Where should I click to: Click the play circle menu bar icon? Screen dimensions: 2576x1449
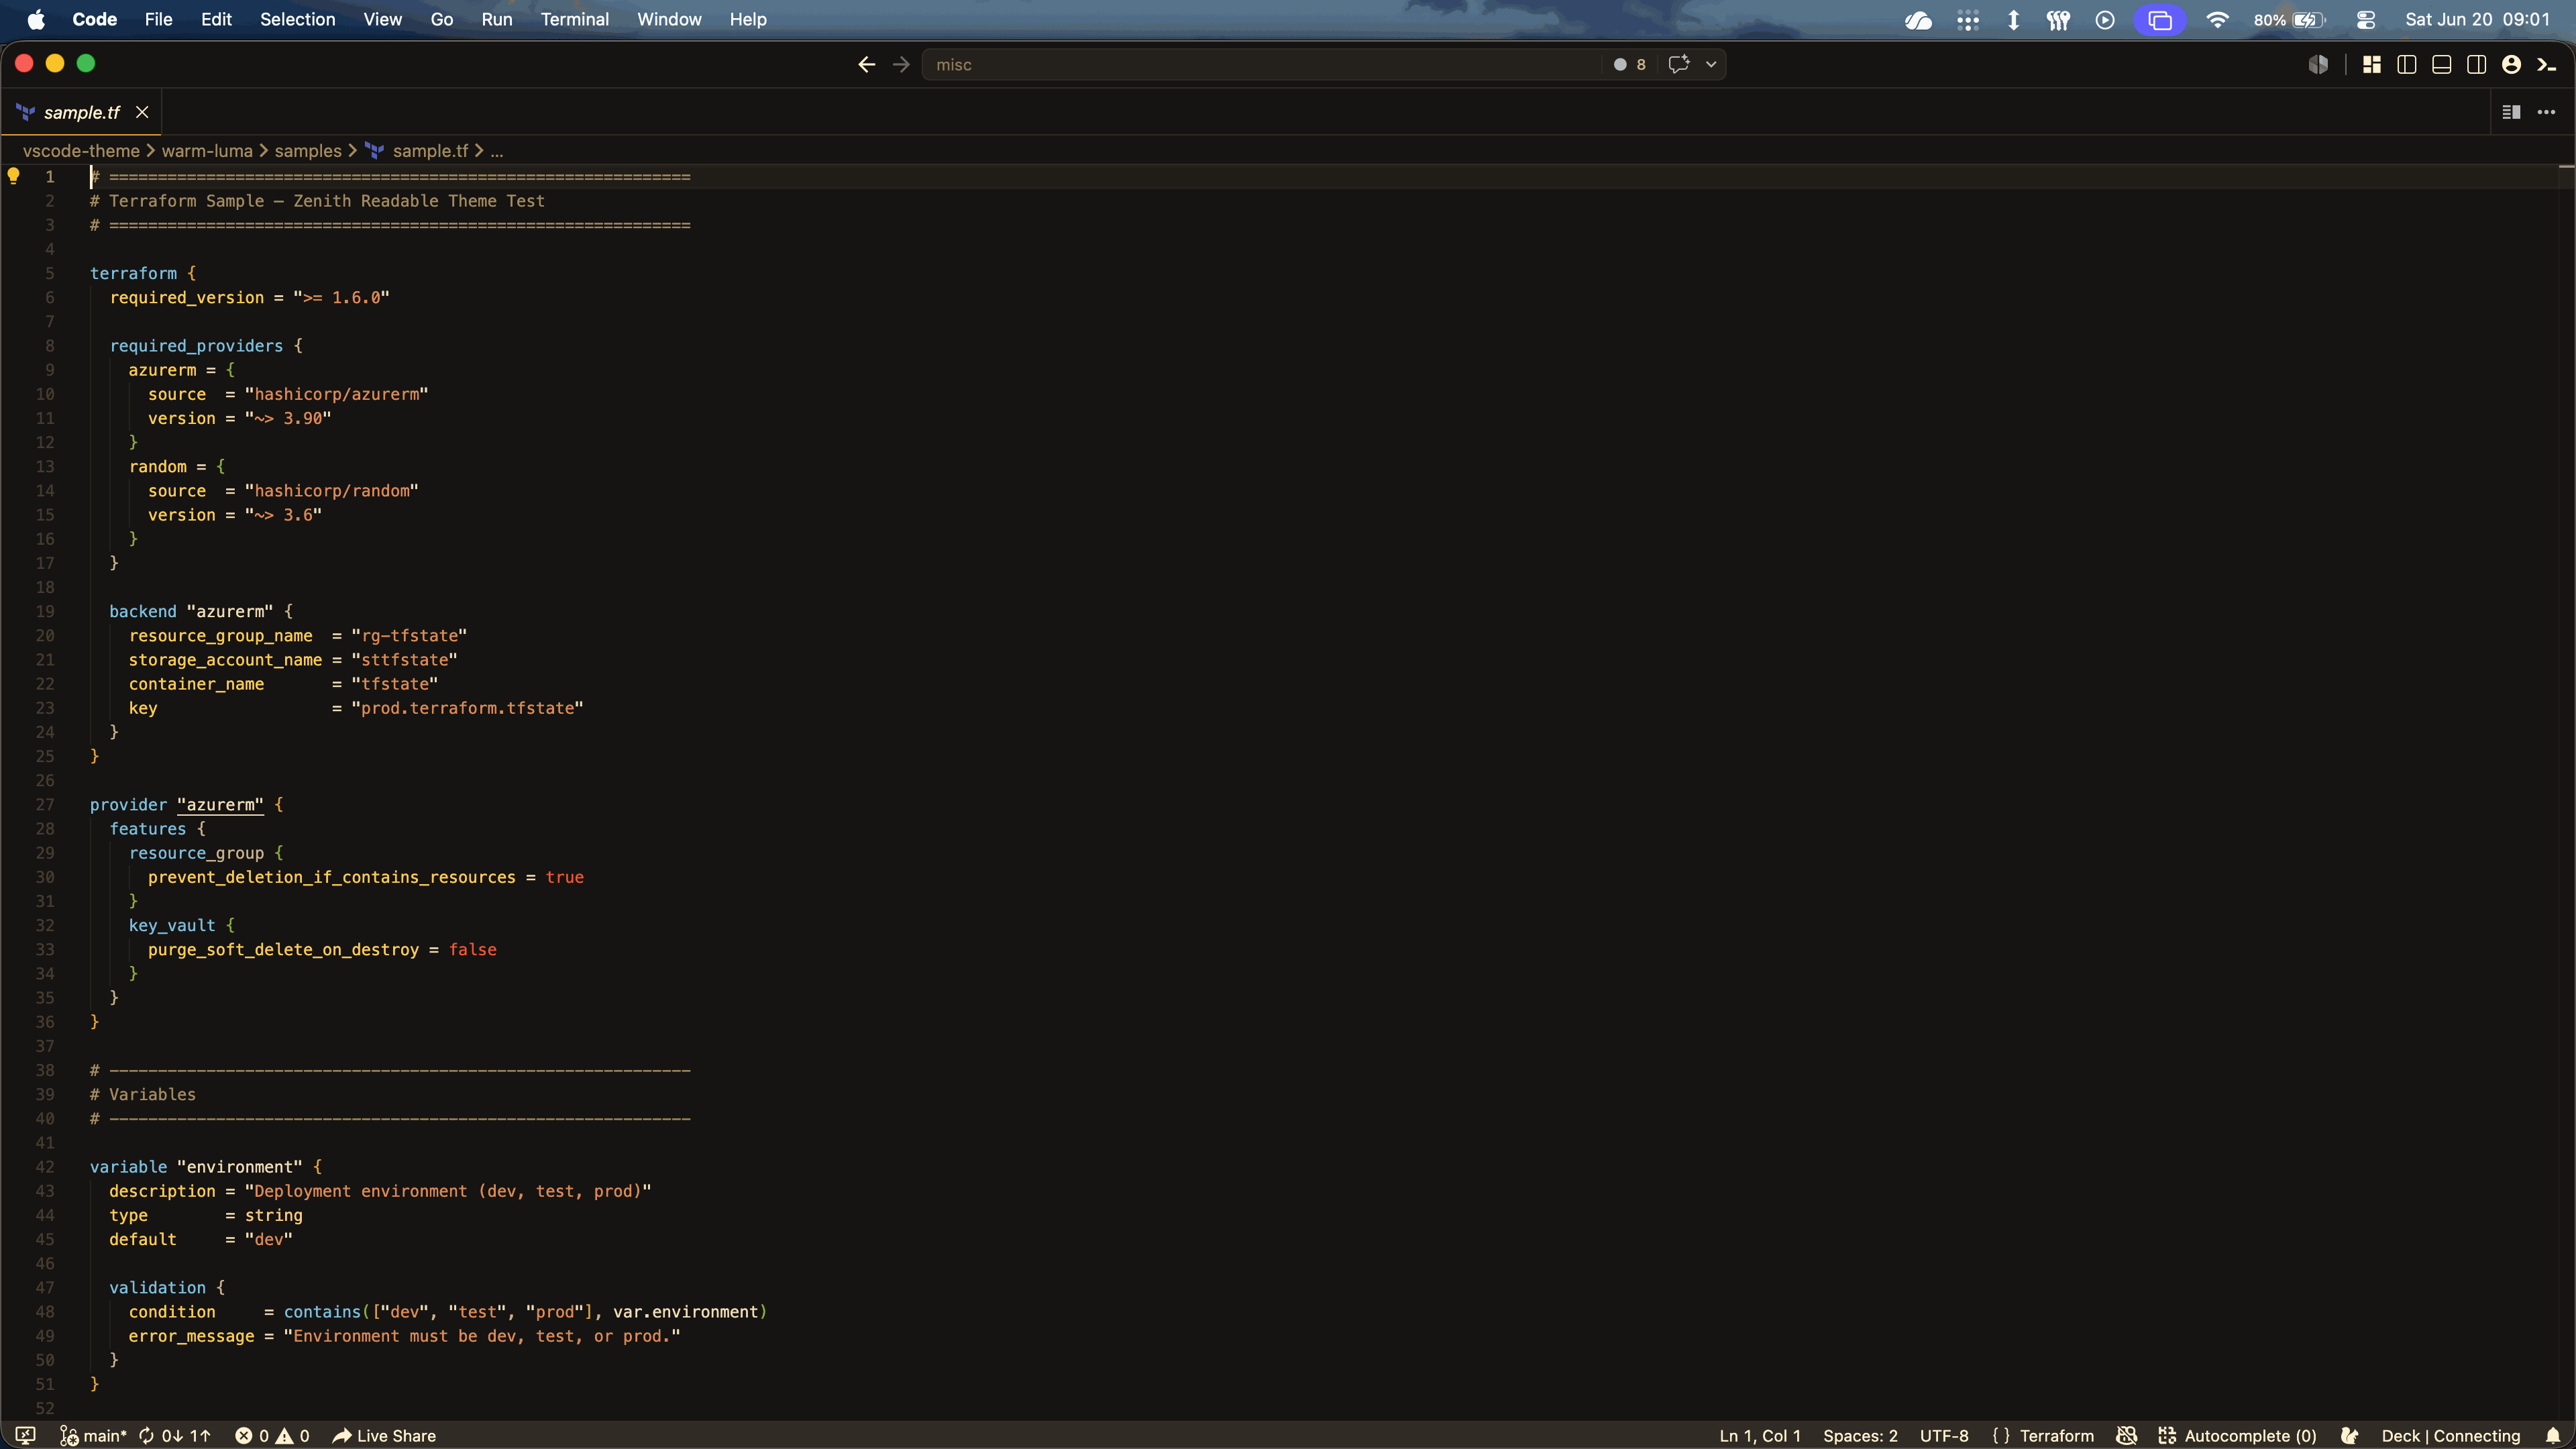pos(2105,20)
